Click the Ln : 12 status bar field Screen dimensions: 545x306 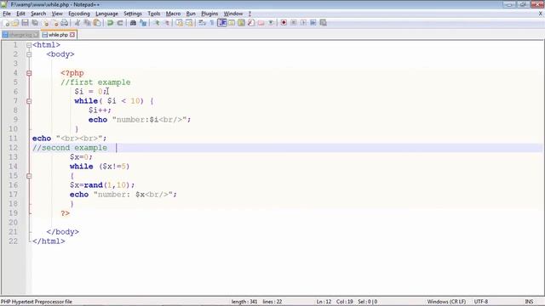tap(324, 302)
